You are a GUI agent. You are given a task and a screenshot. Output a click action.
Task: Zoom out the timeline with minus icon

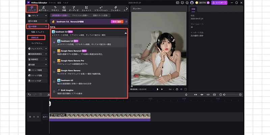pyautogui.click(x=221, y=94)
